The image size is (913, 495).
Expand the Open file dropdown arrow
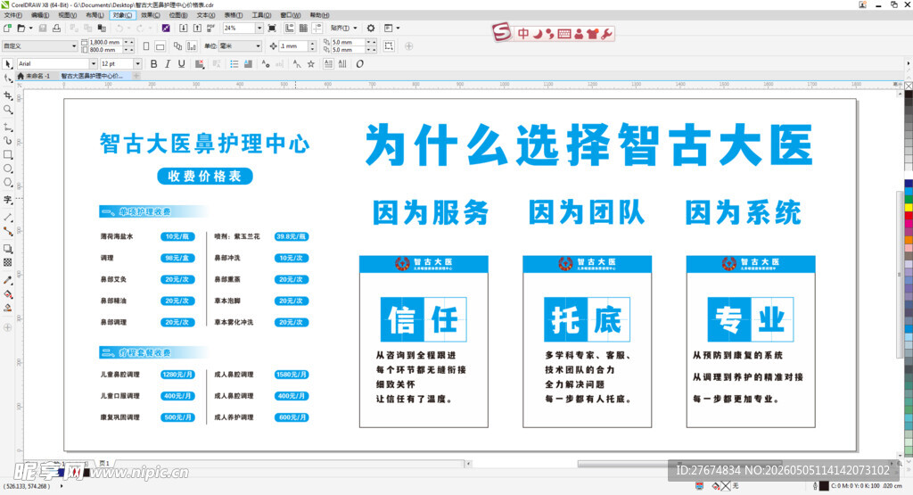31,28
